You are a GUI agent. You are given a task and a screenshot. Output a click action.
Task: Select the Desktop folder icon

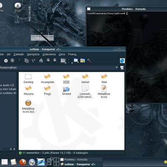click(28, 79)
